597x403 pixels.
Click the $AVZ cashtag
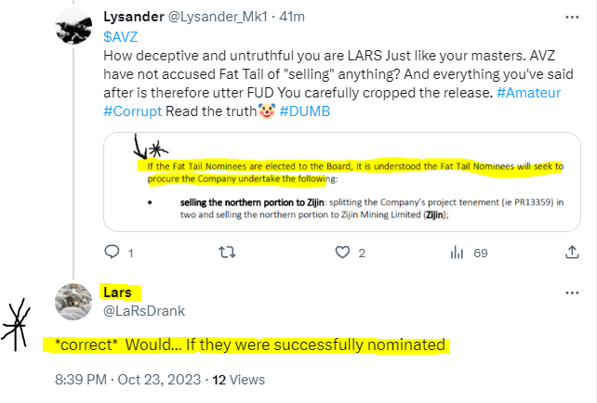(117, 35)
